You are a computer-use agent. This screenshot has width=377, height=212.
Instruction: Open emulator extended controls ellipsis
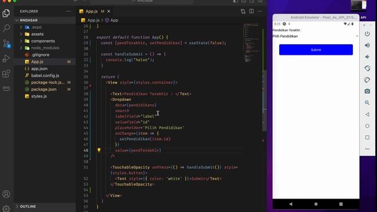367,149
